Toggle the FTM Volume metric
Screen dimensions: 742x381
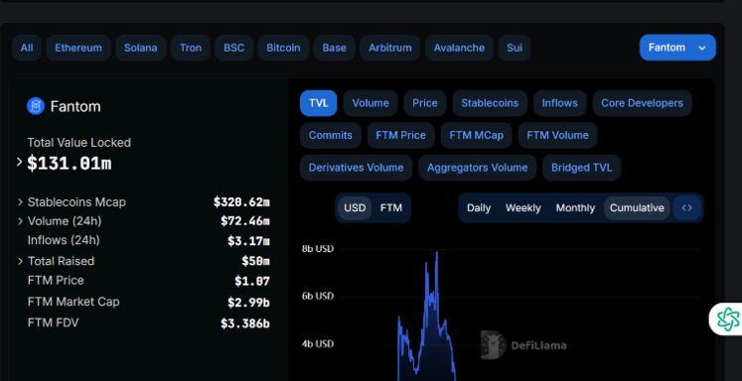click(558, 135)
